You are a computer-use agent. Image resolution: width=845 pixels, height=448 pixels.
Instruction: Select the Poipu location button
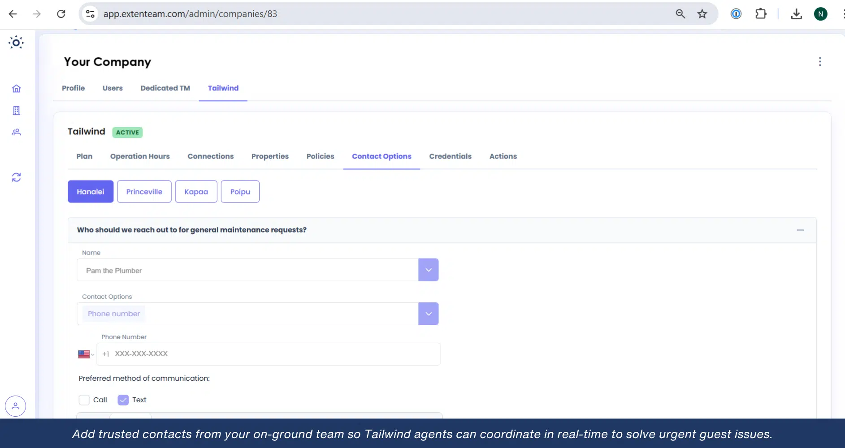click(x=240, y=192)
